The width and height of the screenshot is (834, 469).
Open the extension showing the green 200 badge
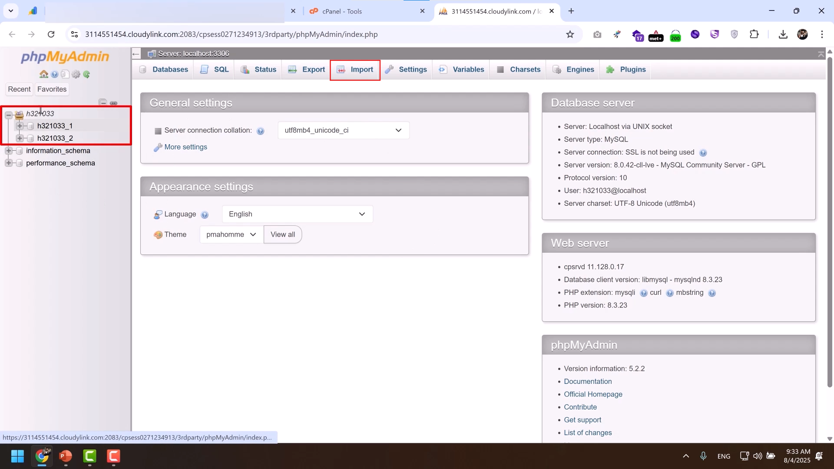[x=675, y=35]
